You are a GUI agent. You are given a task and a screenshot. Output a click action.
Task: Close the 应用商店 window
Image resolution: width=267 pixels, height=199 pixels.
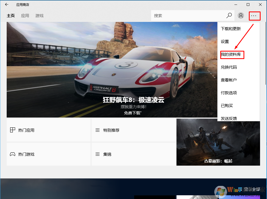(260, 5)
